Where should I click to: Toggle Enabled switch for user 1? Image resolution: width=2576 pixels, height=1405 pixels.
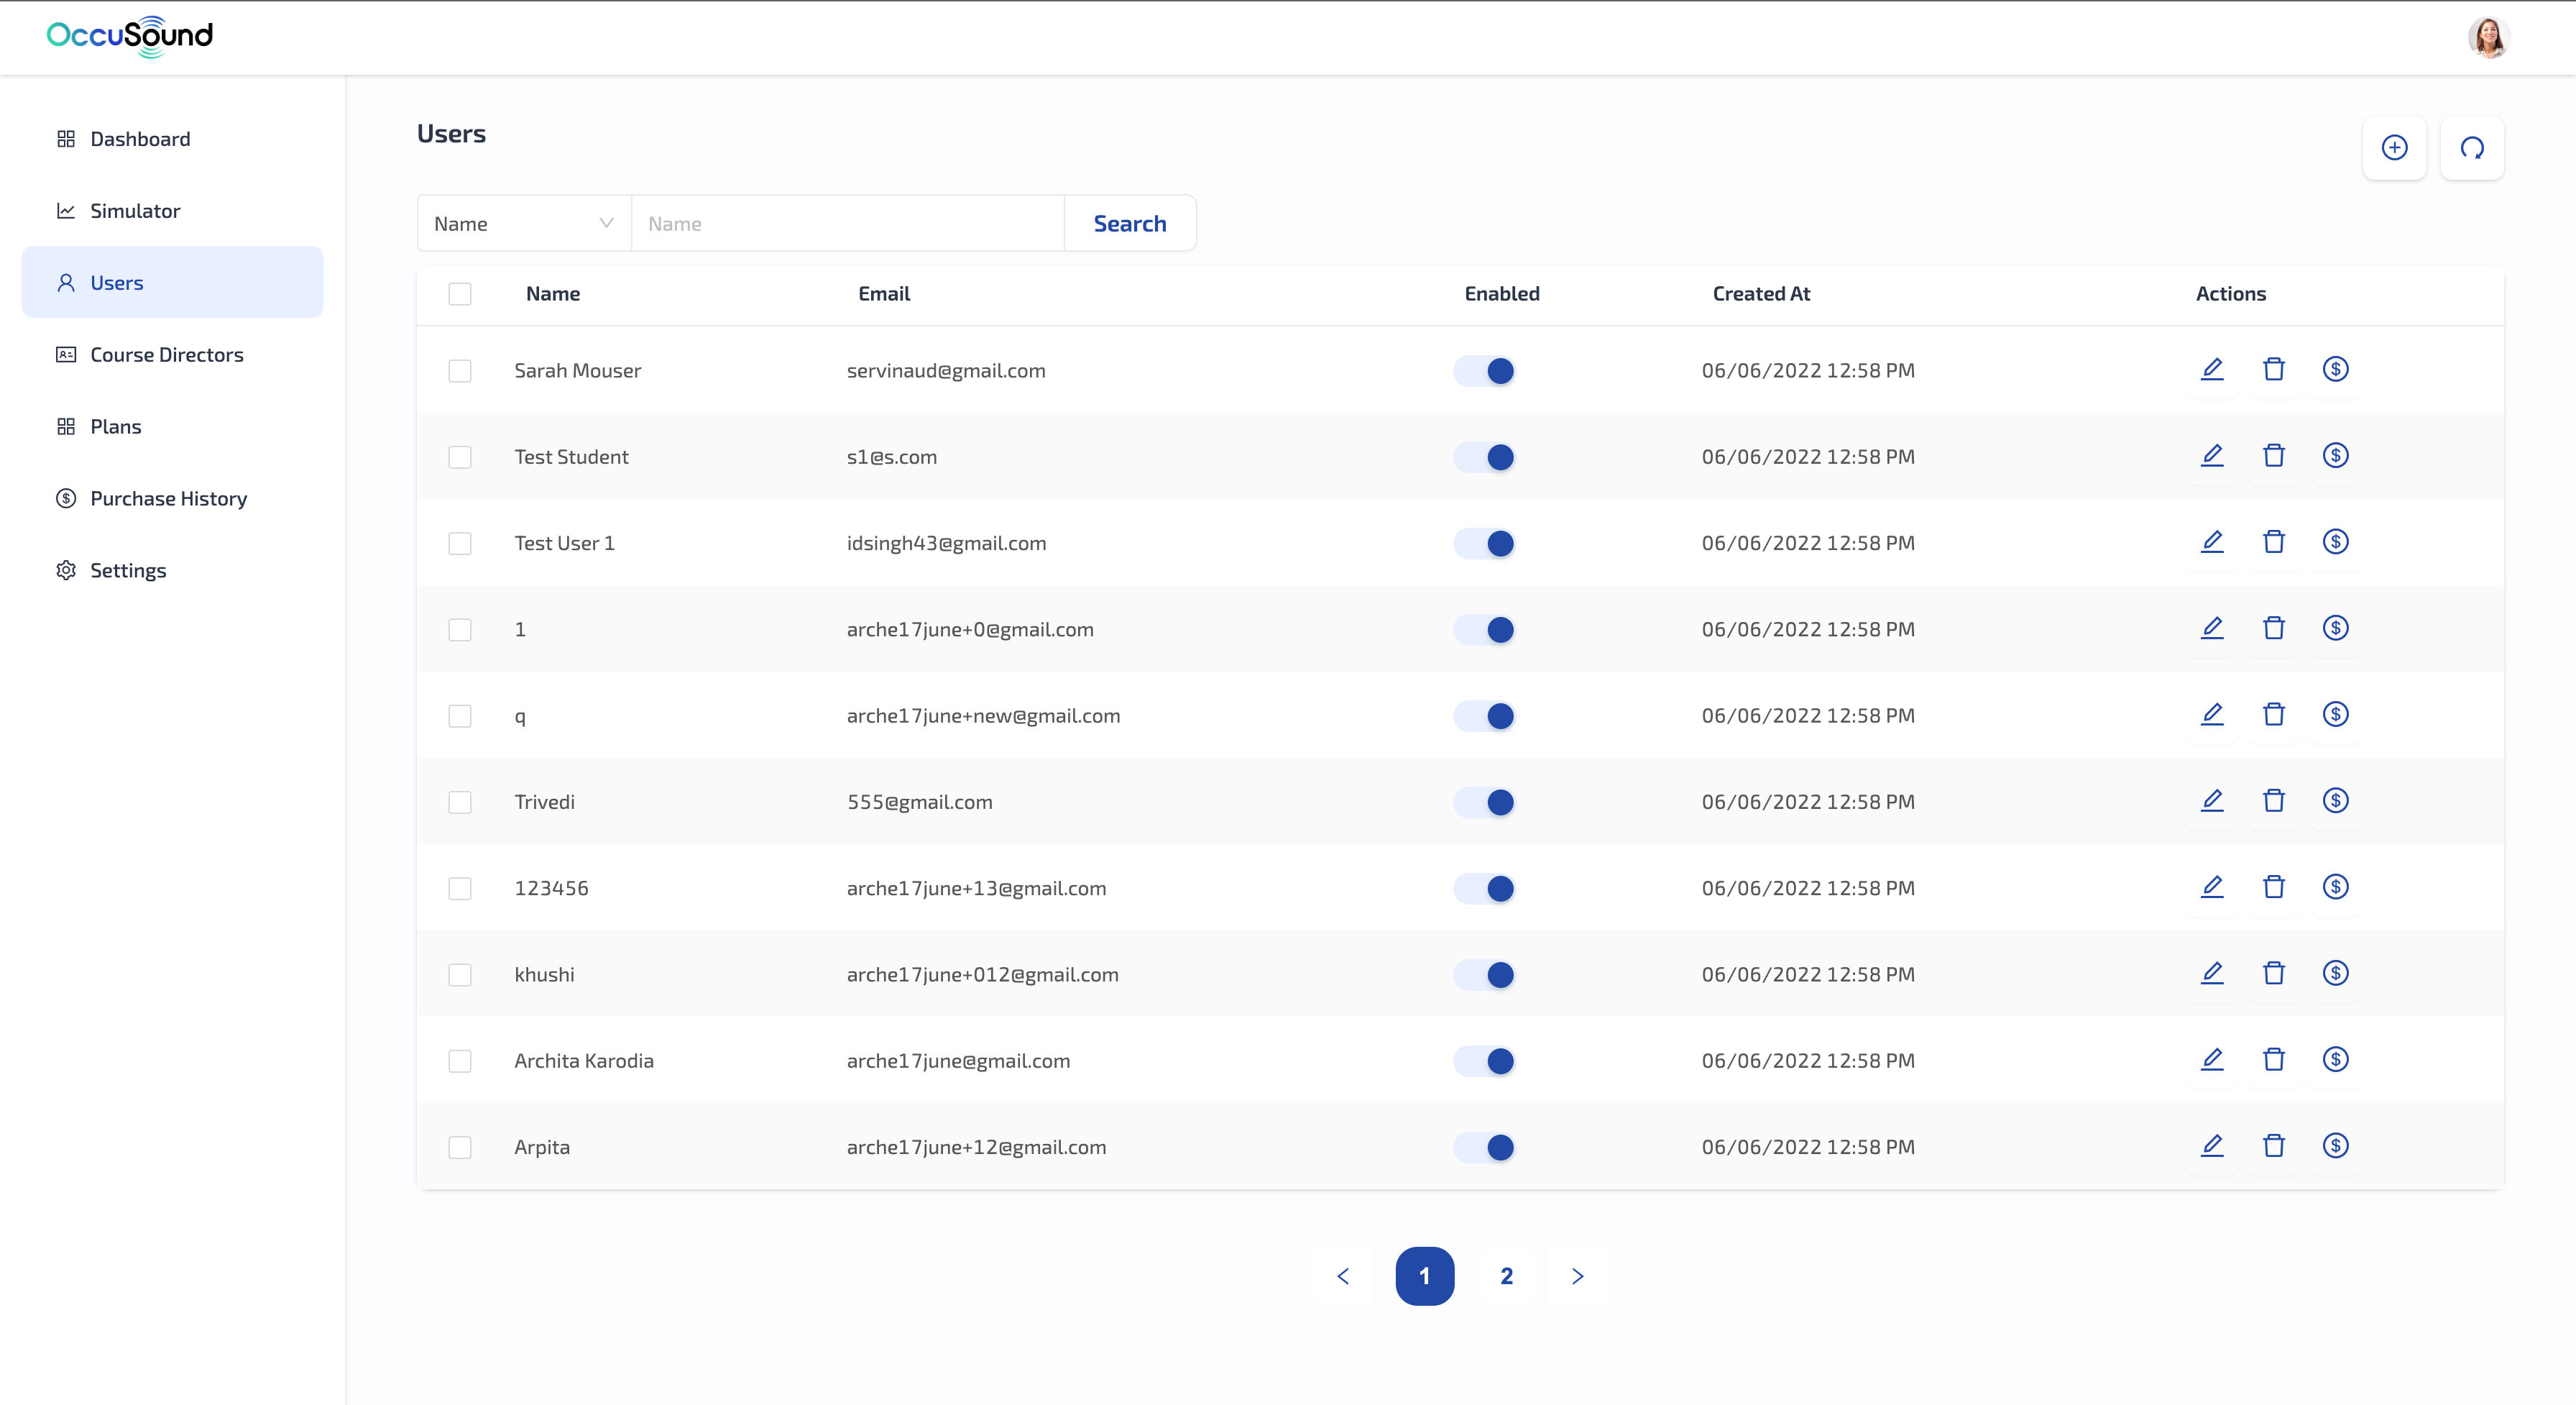pyautogui.click(x=1484, y=629)
